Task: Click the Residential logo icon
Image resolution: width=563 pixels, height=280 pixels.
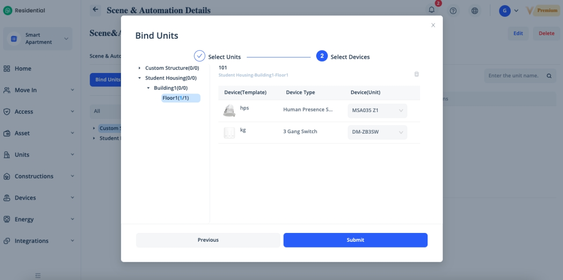Action: pos(7,11)
